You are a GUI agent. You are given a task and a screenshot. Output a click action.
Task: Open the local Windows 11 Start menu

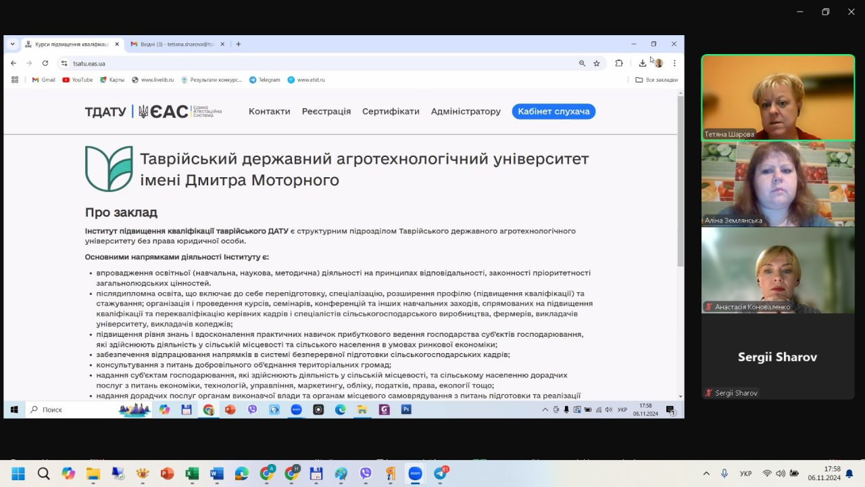[x=18, y=473]
